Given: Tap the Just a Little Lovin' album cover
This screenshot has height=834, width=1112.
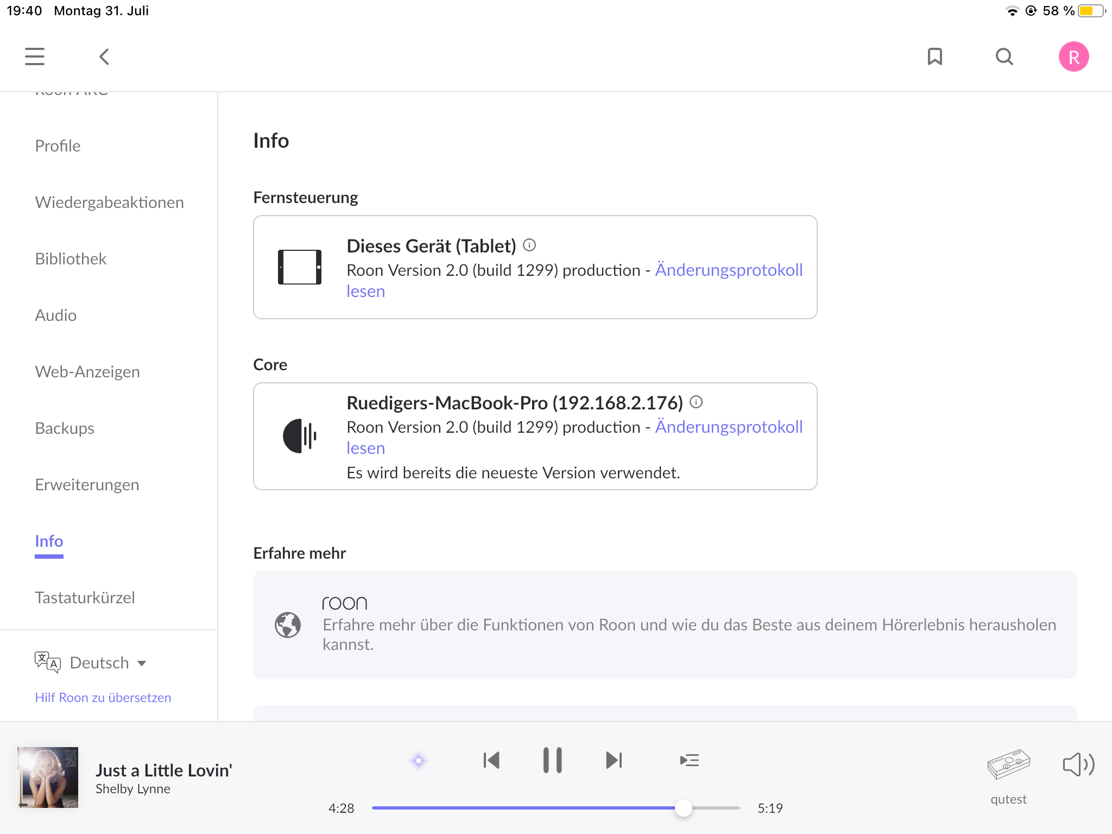Looking at the screenshot, I should coord(48,778).
